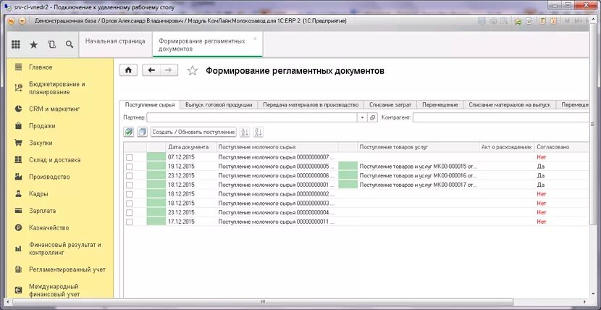Click horizontal scrollbar at window bottom
The height and width of the screenshot is (310, 601).
tap(262, 301)
